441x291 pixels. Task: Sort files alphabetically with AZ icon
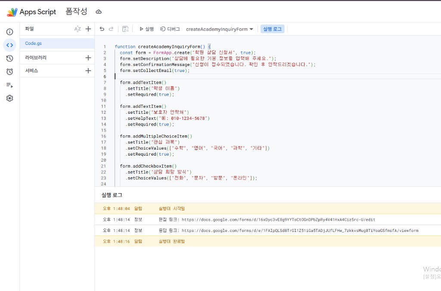pyautogui.click(x=78, y=29)
